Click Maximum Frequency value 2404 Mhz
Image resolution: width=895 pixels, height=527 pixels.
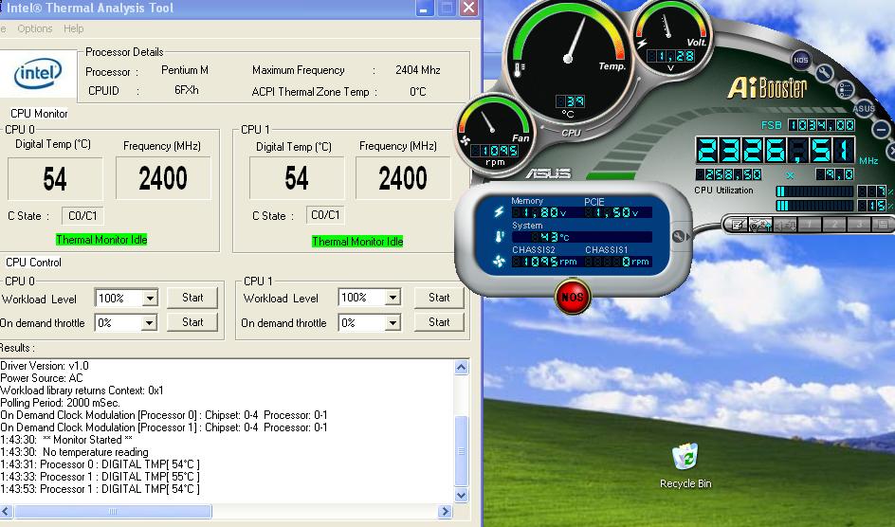point(418,70)
